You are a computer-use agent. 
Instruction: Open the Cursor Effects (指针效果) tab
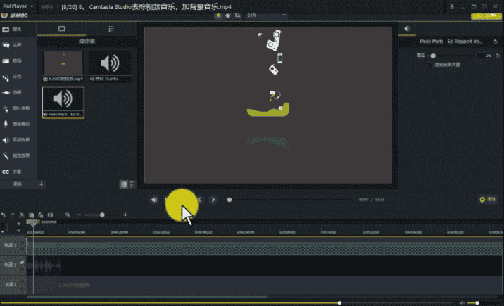click(18, 108)
